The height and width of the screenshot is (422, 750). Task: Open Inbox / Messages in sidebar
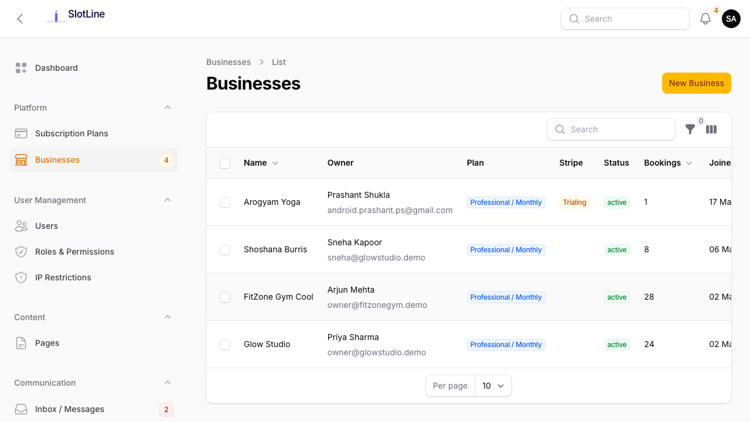click(x=94, y=409)
